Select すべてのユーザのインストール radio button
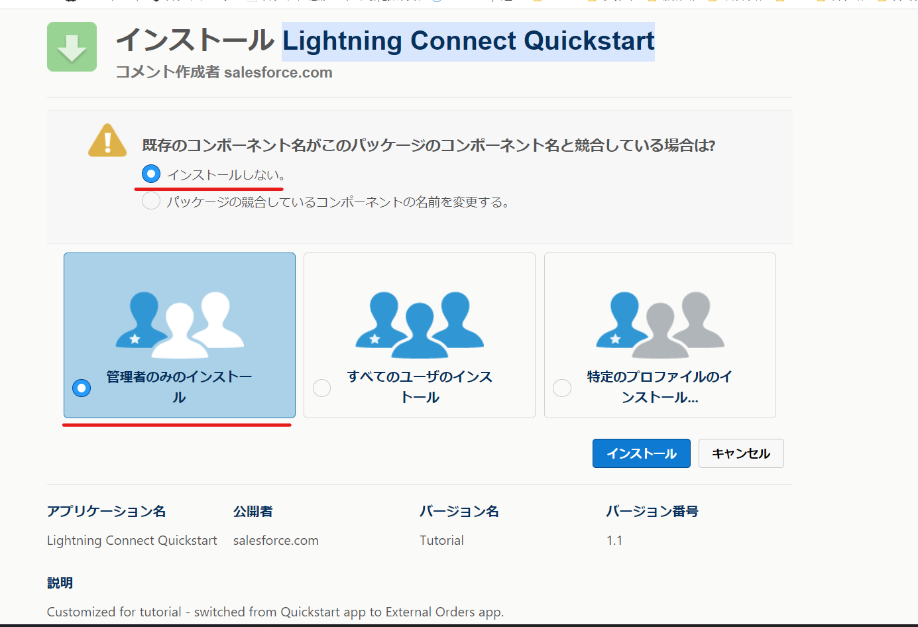The width and height of the screenshot is (918, 627). click(321, 388)
